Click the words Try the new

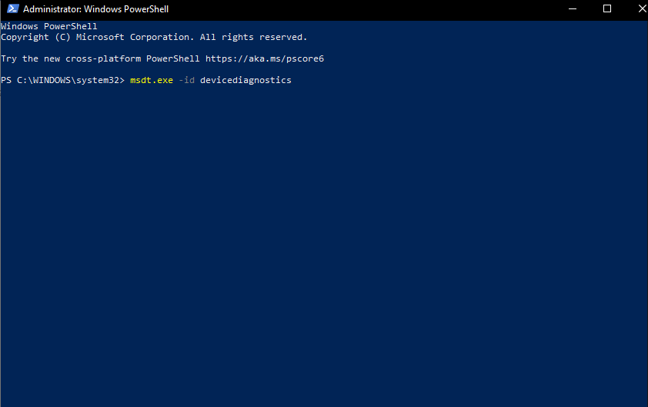31,58
